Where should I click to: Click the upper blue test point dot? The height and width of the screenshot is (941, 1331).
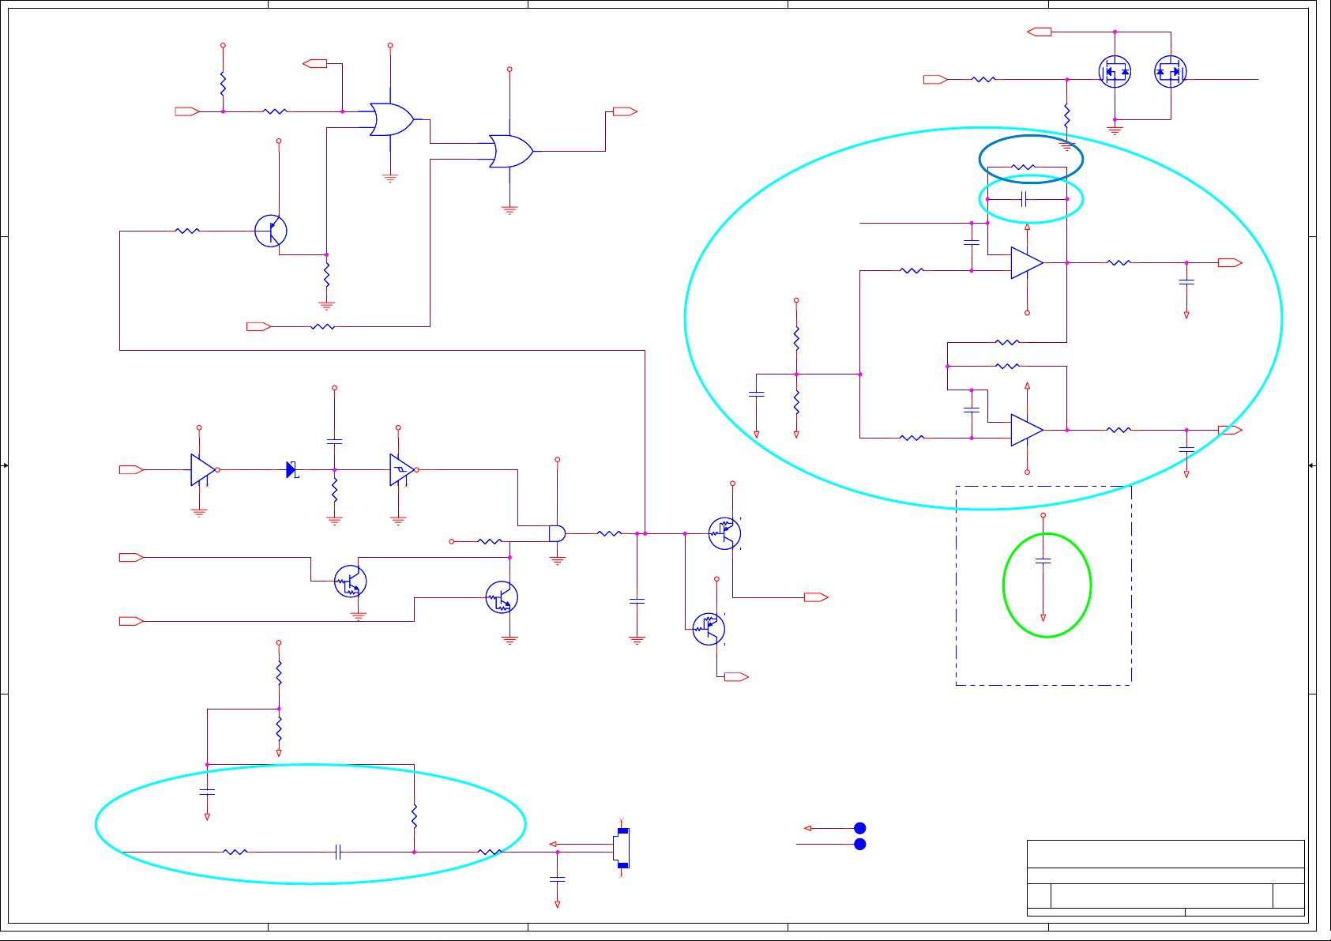(860, 828)
